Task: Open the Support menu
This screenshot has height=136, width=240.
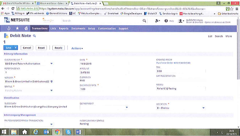Action: click(123, 29)
